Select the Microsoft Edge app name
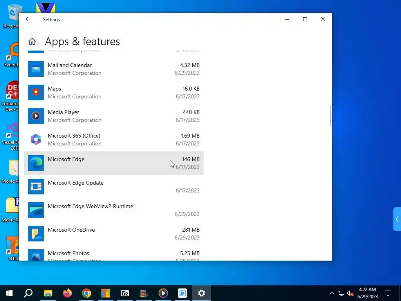401x301 pixels. [x=66, y=159]
